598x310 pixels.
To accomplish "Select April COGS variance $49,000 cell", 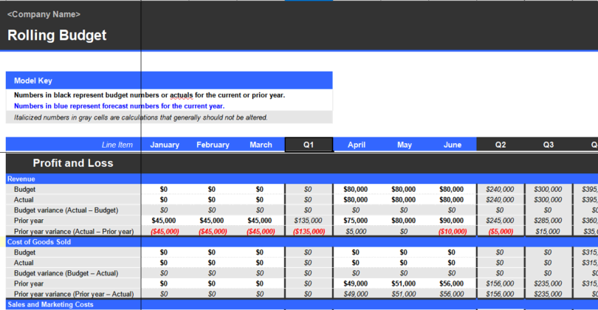I will point(357,294).
